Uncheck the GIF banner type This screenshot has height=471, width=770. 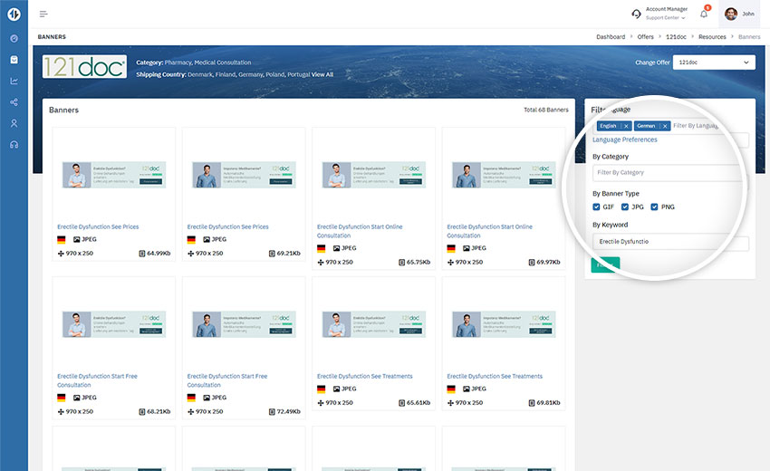click(597, 207)
